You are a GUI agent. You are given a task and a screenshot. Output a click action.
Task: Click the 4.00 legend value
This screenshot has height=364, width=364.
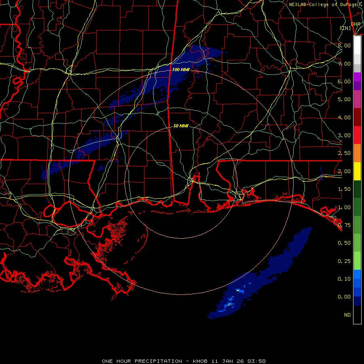coord(344,117)
